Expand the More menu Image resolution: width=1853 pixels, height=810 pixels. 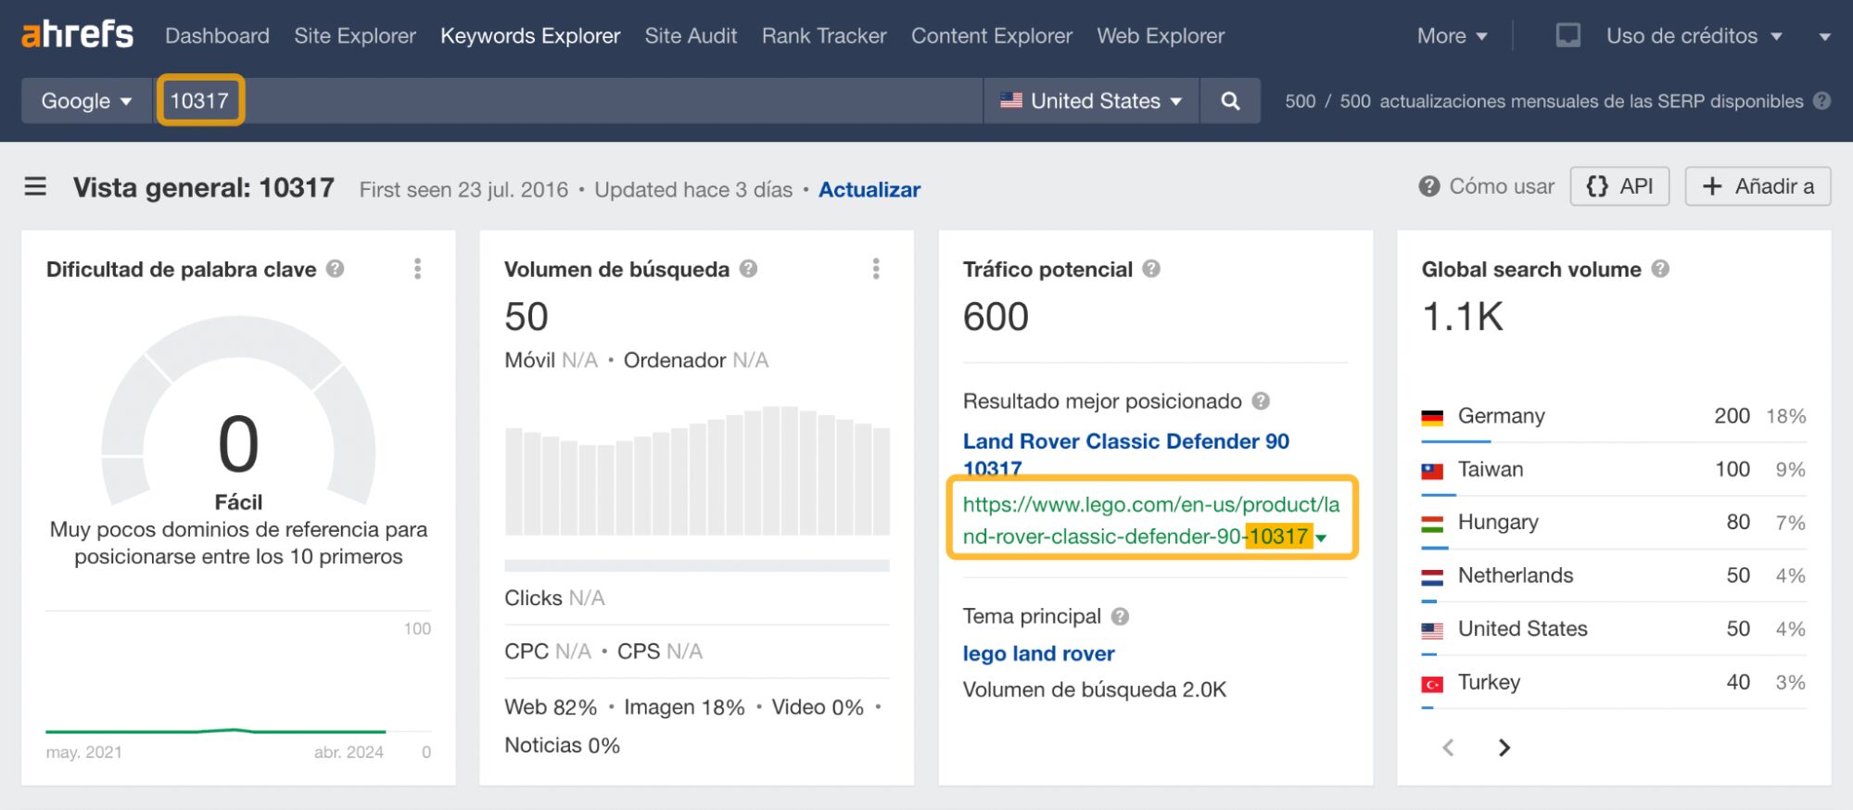1452,36
